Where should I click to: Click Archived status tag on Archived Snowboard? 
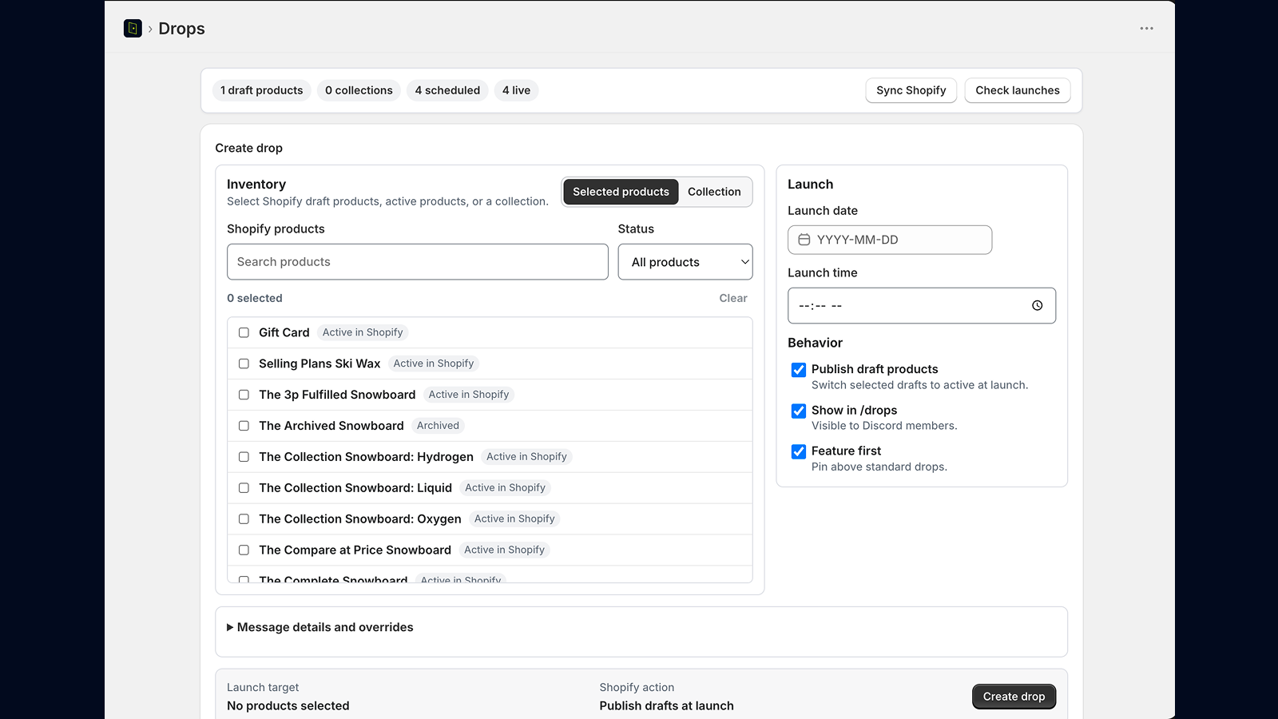click(438, 426)
